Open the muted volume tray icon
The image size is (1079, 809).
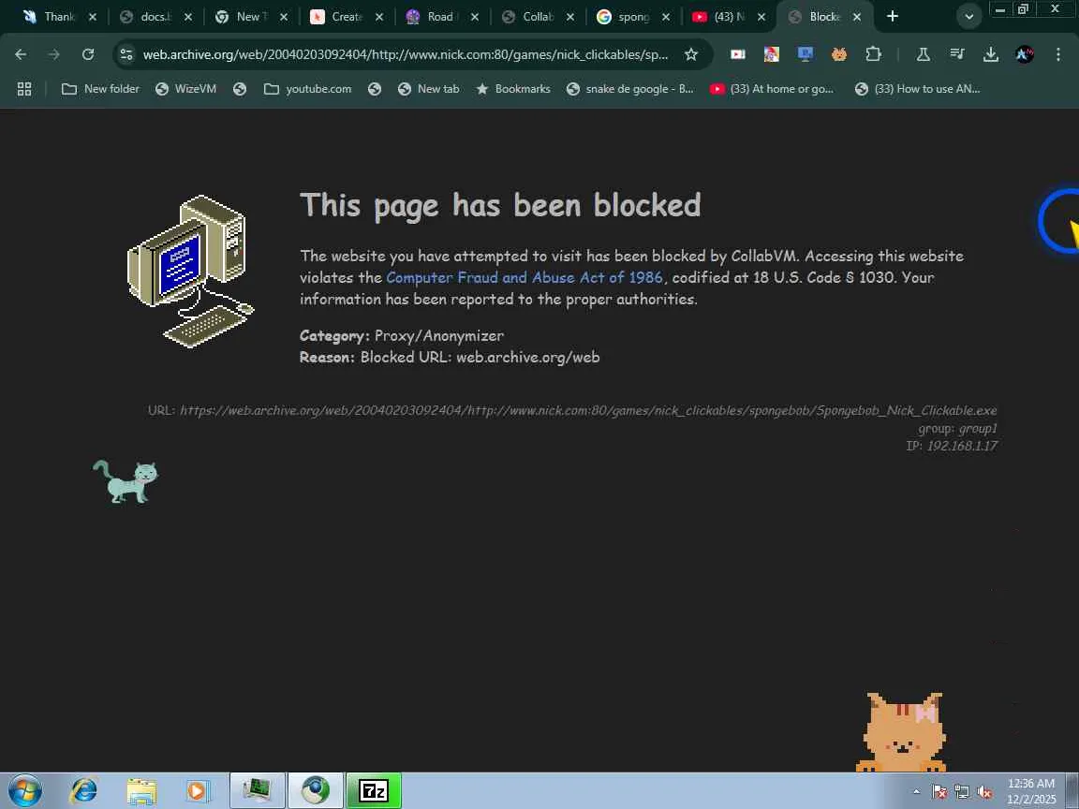pyautogui.click(x=984, y=792)
